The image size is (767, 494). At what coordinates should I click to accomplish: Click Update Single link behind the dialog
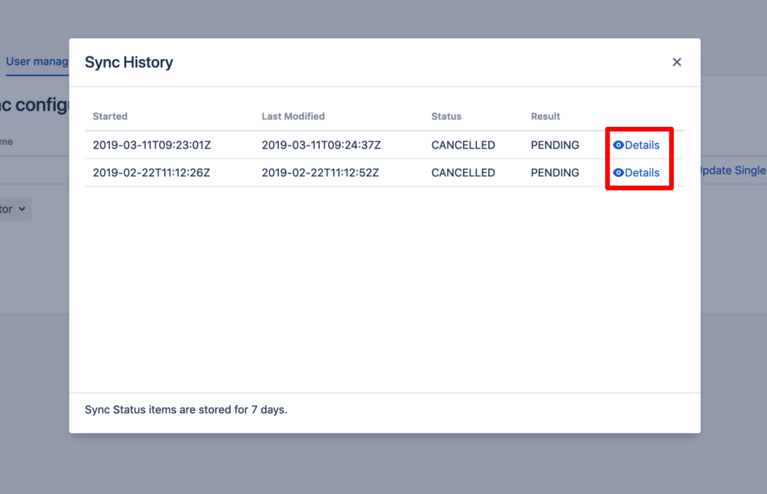coord(733,171)
